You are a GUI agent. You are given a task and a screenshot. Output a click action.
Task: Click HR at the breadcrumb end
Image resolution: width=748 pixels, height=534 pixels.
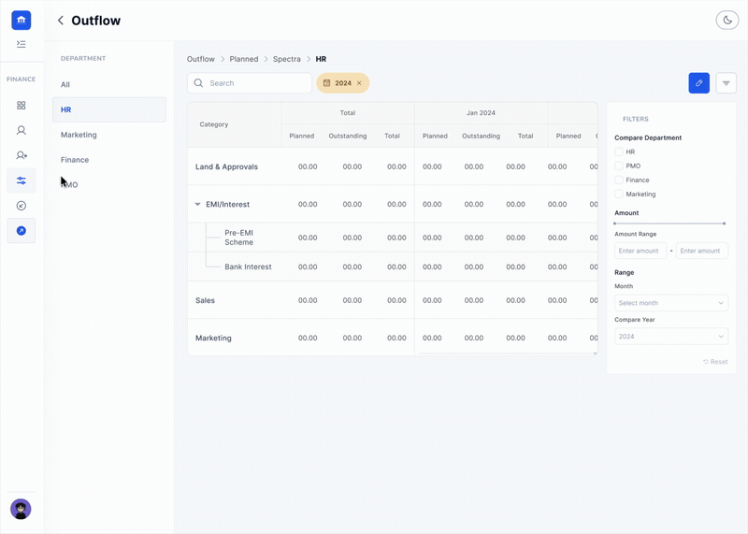(x=321, y=59)
